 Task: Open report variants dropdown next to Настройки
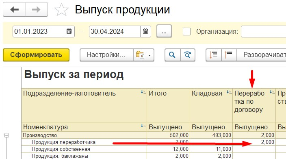click(x=143, y=55)
